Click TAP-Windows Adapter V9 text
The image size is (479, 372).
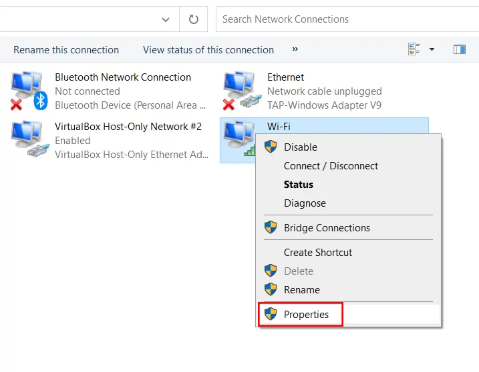324,105
